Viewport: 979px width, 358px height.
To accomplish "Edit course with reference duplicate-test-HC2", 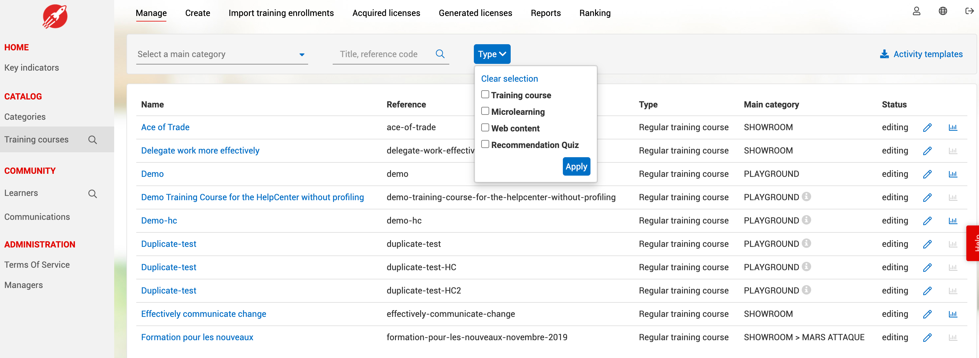I will (927, 291).
